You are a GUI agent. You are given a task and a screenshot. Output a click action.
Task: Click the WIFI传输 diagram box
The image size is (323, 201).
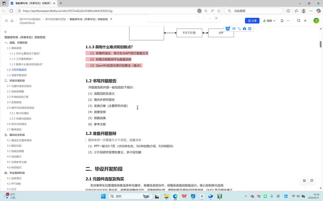(x=189, y=33)
